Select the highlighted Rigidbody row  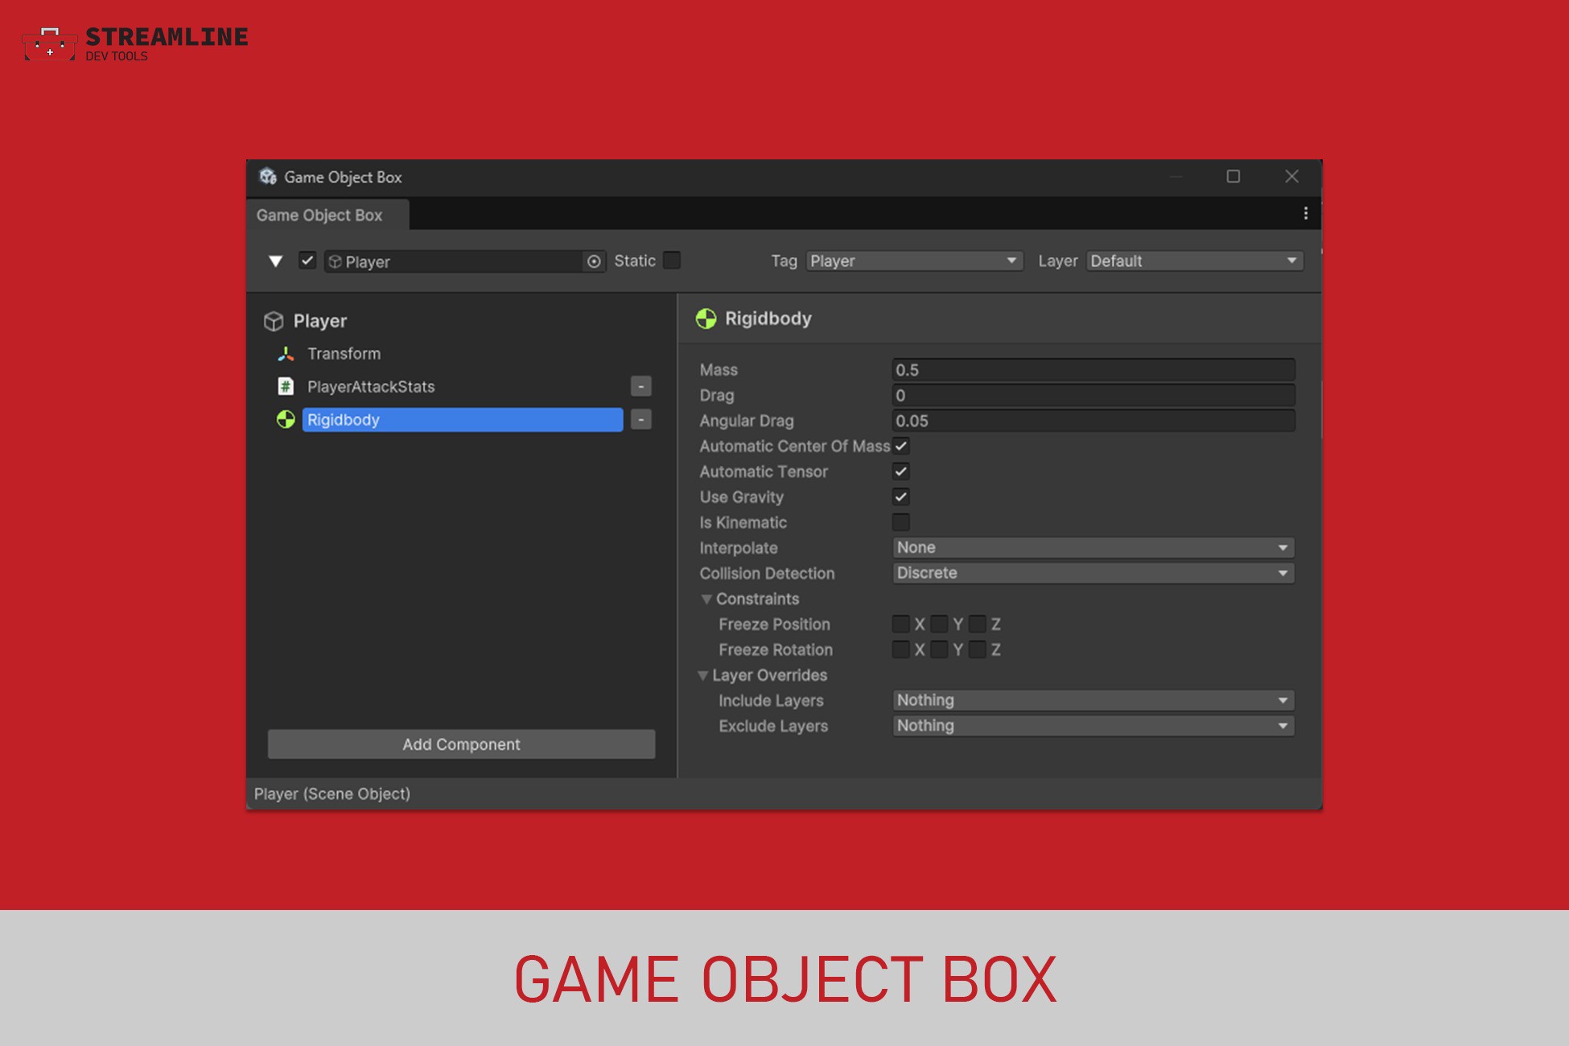(x=463, y=419)
